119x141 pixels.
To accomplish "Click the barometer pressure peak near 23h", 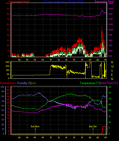I will coord(102,10).
